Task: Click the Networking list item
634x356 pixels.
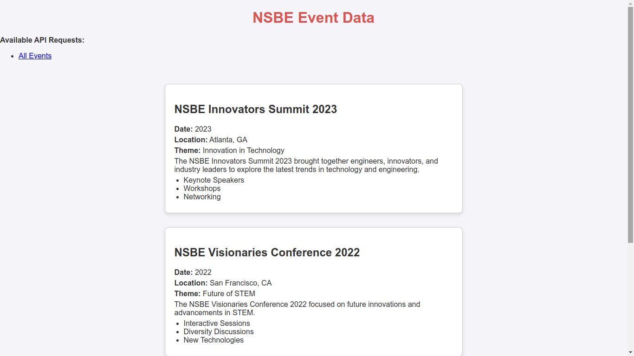Action: point(202,197)
